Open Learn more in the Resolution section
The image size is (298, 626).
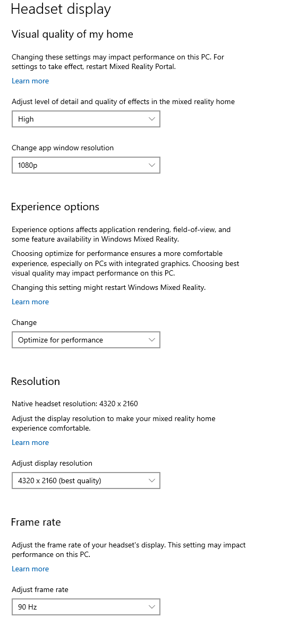[30, 443]
